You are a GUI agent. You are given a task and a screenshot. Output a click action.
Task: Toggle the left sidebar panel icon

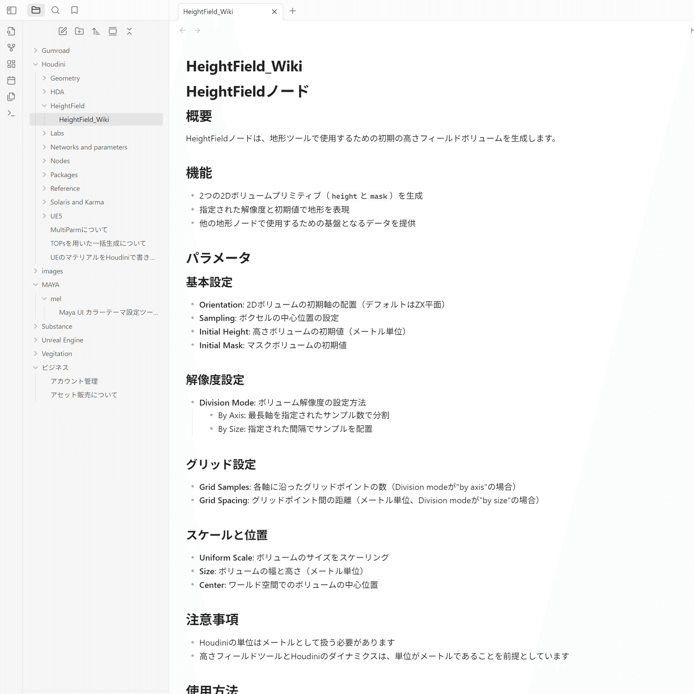11,10
